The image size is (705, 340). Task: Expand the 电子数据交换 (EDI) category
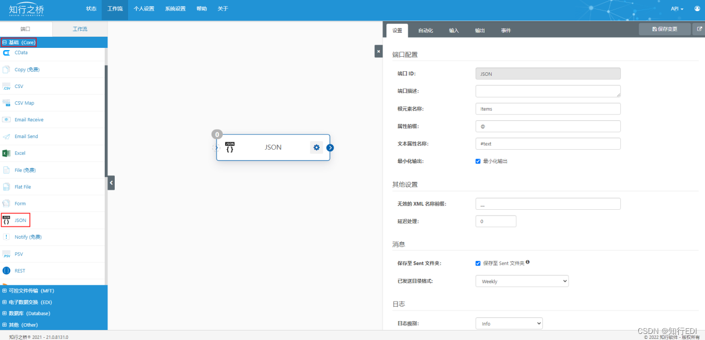(x=54, y=302)
